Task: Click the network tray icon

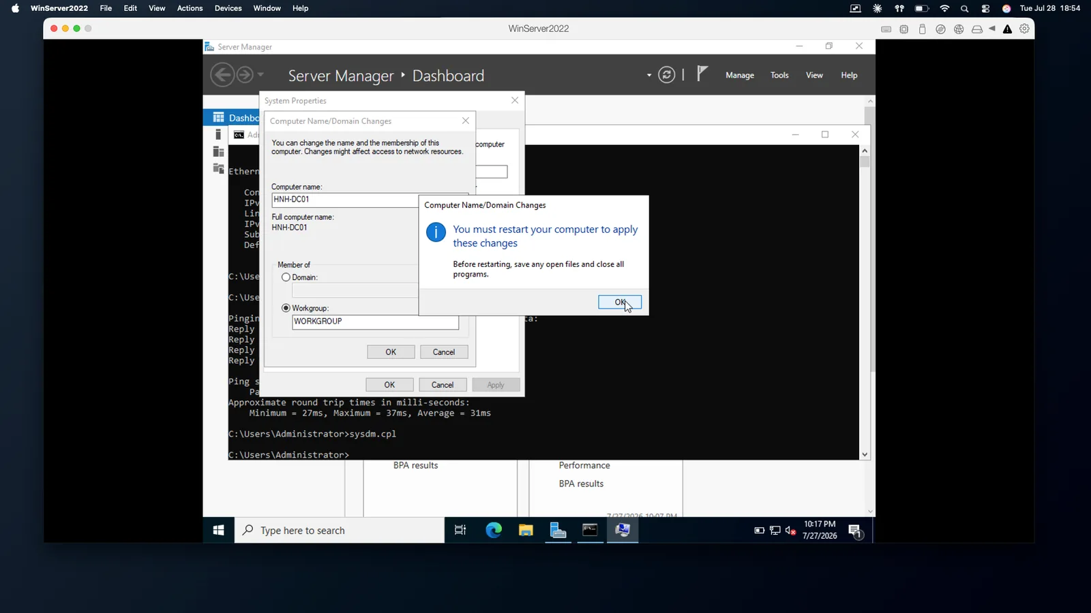Action: pos(775,531)
